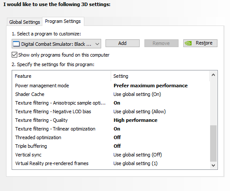Click the settings list scrollbar thumb
The image size is (230, 191).
pyautogui.click(x=213, y=143)
